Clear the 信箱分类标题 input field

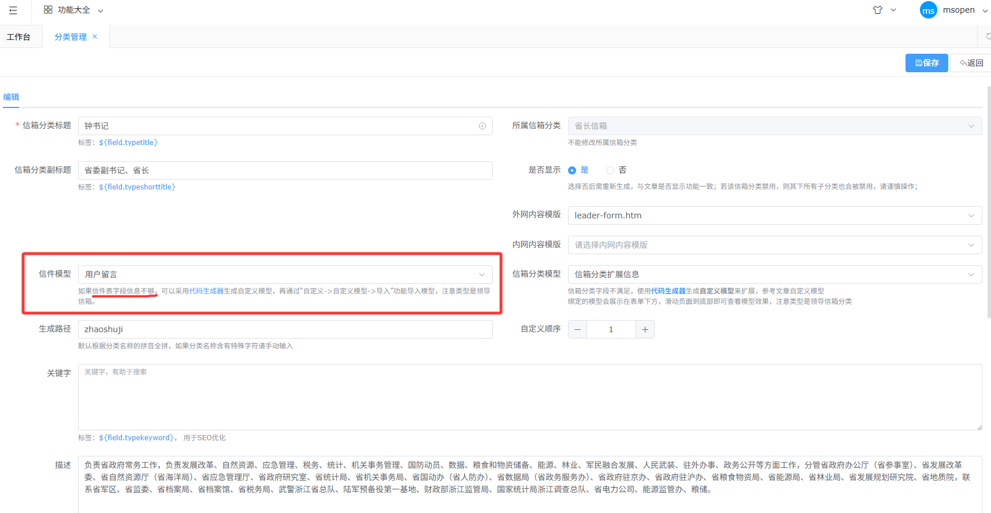[482, 126]
